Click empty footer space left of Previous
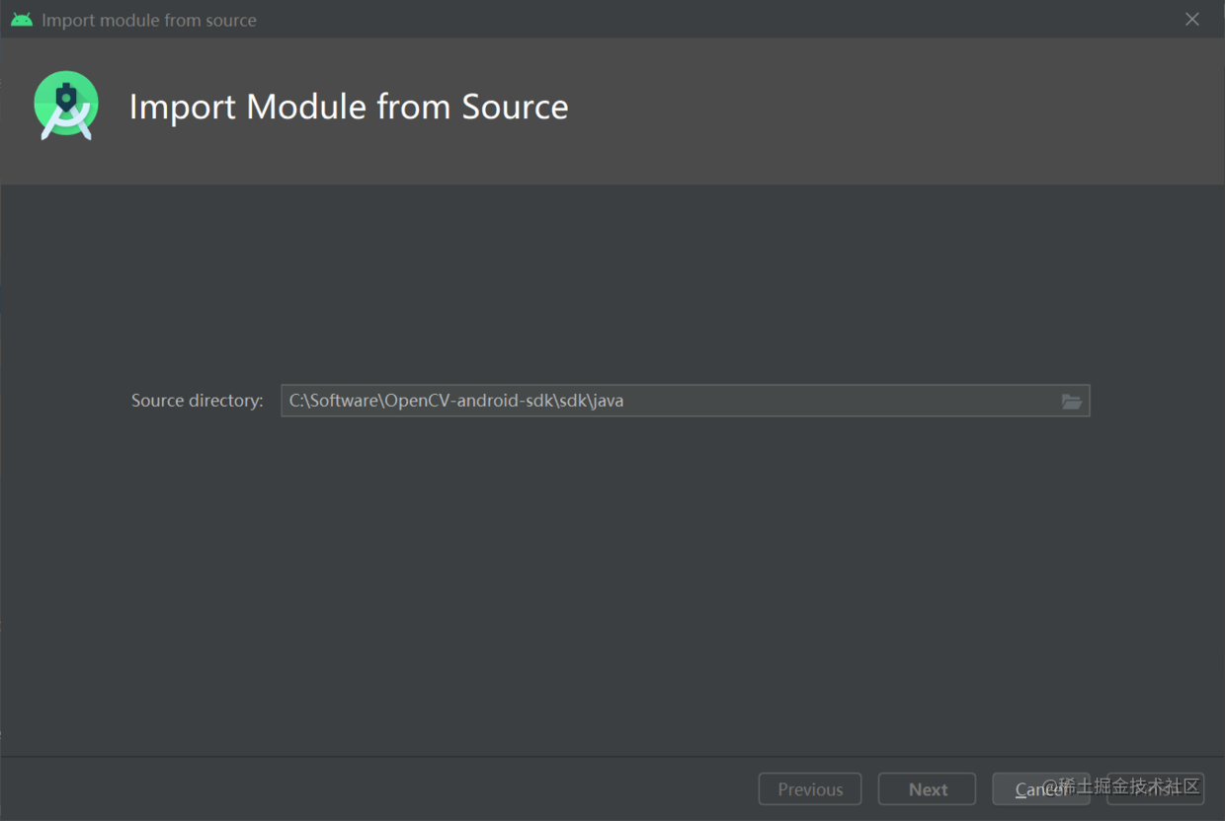 [375, 789]
